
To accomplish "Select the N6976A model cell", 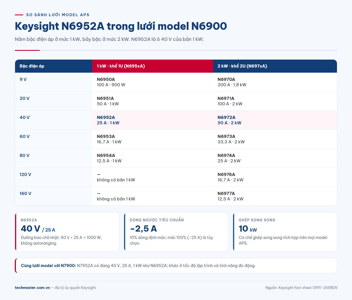I will coord(275,177).
